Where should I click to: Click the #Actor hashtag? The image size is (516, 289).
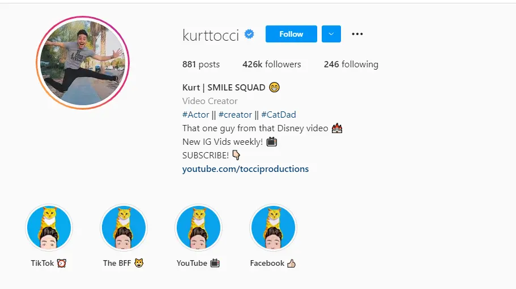196,115
